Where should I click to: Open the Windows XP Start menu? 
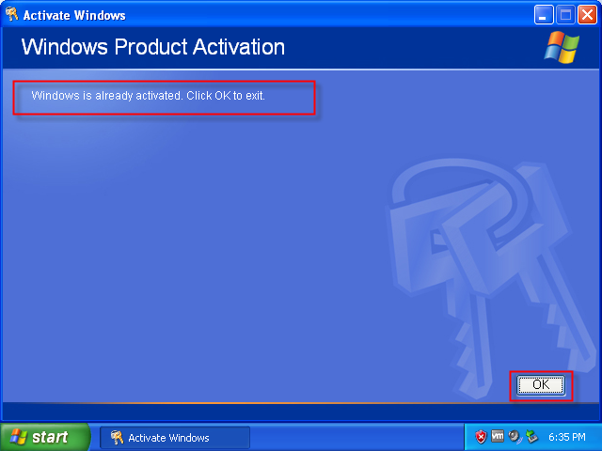pyautogui.click(x=44, y=437)
